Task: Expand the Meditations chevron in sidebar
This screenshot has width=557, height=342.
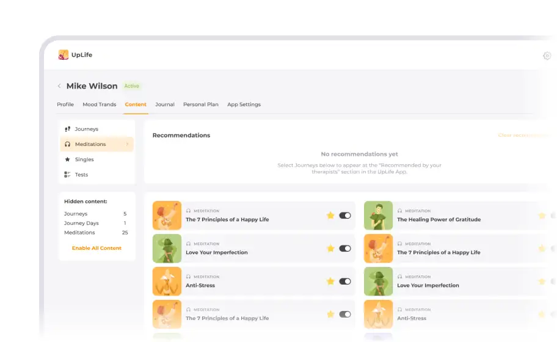Action: (x=127, y=144)
